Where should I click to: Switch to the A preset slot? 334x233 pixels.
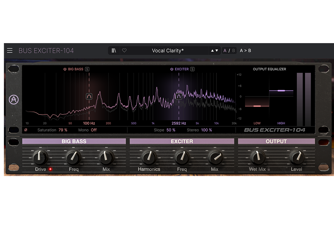click(x=225, y=51)
